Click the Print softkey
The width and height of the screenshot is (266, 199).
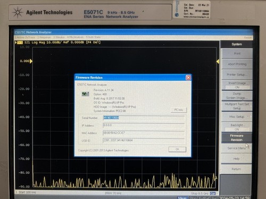(x=237, y=54)
